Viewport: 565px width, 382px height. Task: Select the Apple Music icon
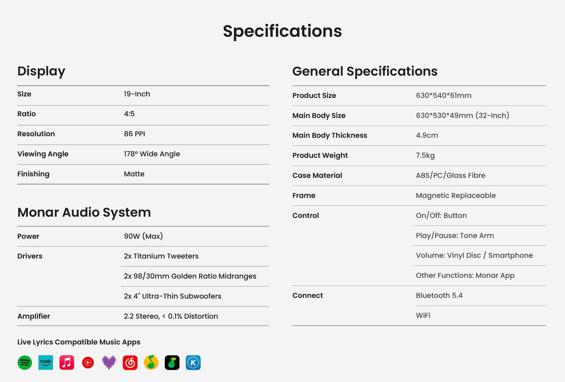coord(67,363)
